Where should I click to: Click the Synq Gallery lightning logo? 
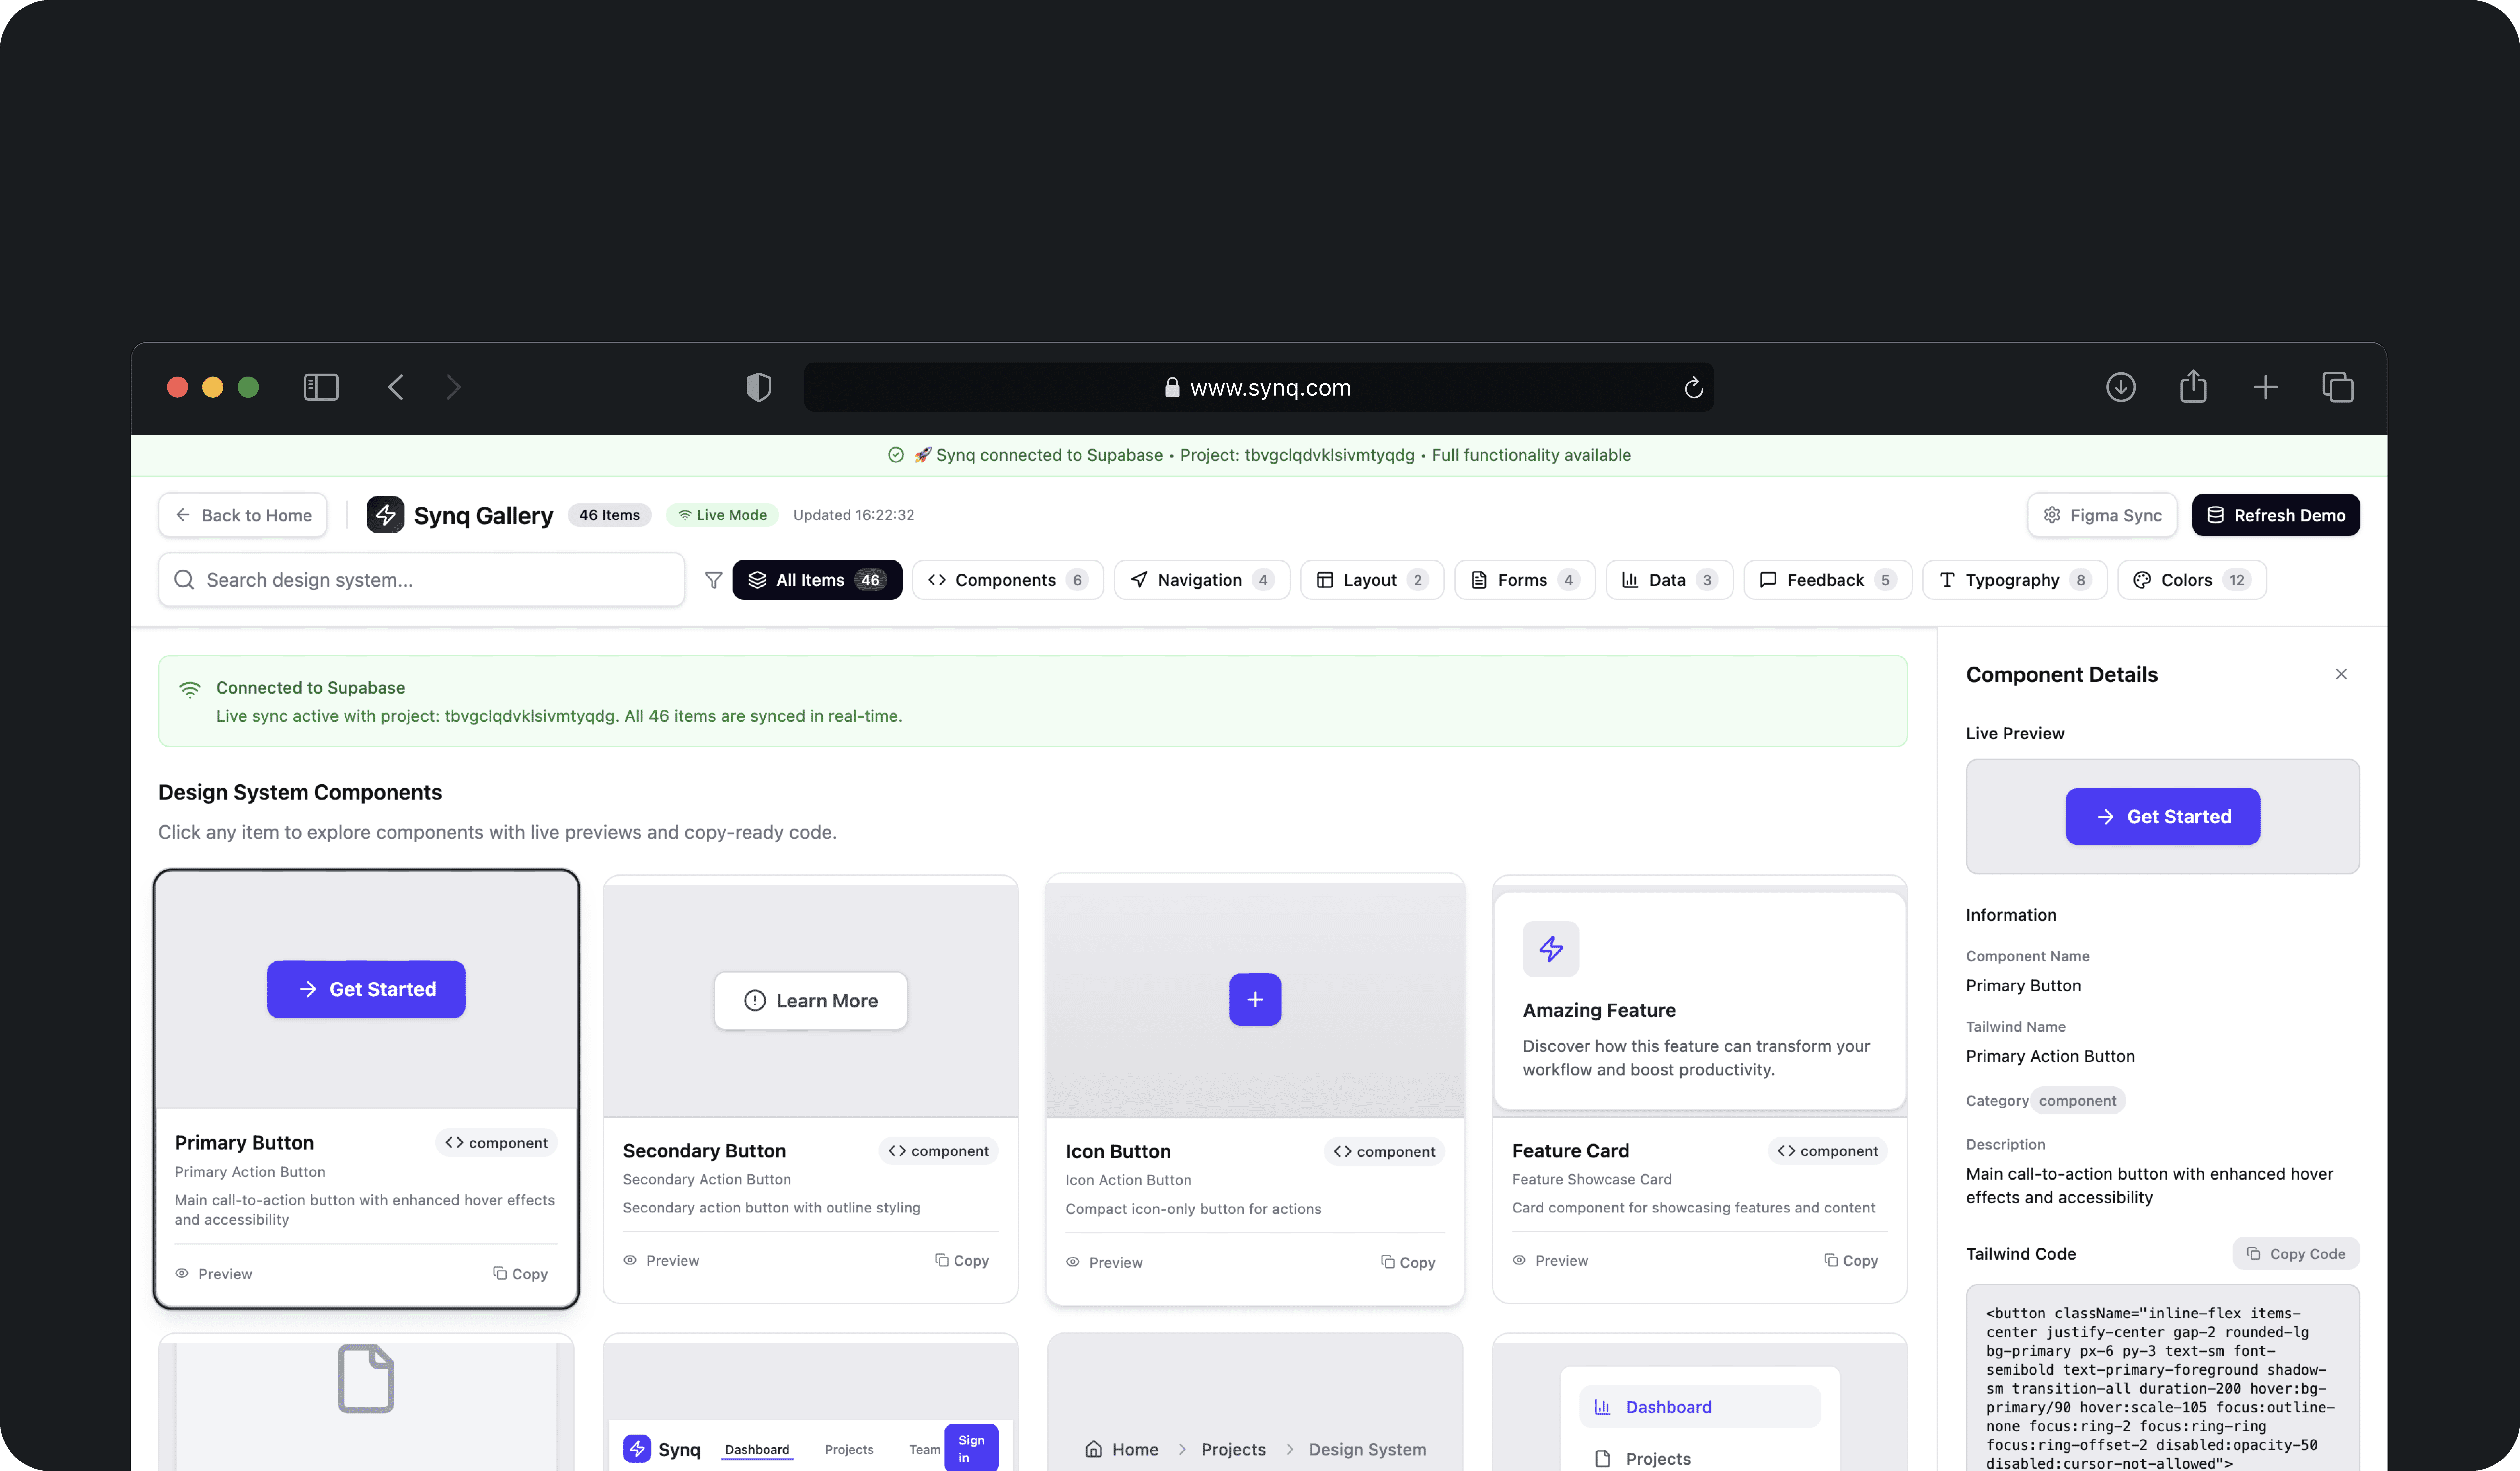click(385, 515)
